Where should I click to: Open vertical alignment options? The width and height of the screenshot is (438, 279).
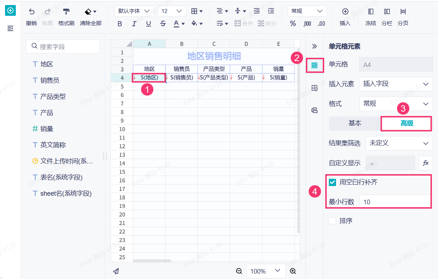pyautogui.click(x=241, y=11)
